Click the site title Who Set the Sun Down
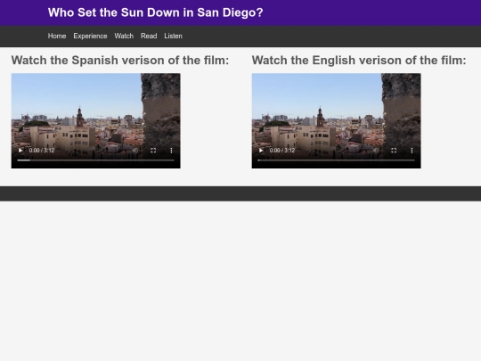This screenshot has height=361, width=481. (x=156, y=12)
